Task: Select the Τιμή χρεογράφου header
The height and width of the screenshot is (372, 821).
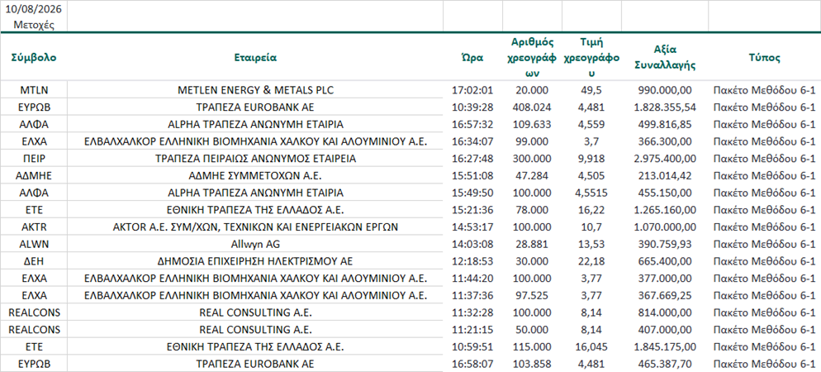Action: (591, 58)
